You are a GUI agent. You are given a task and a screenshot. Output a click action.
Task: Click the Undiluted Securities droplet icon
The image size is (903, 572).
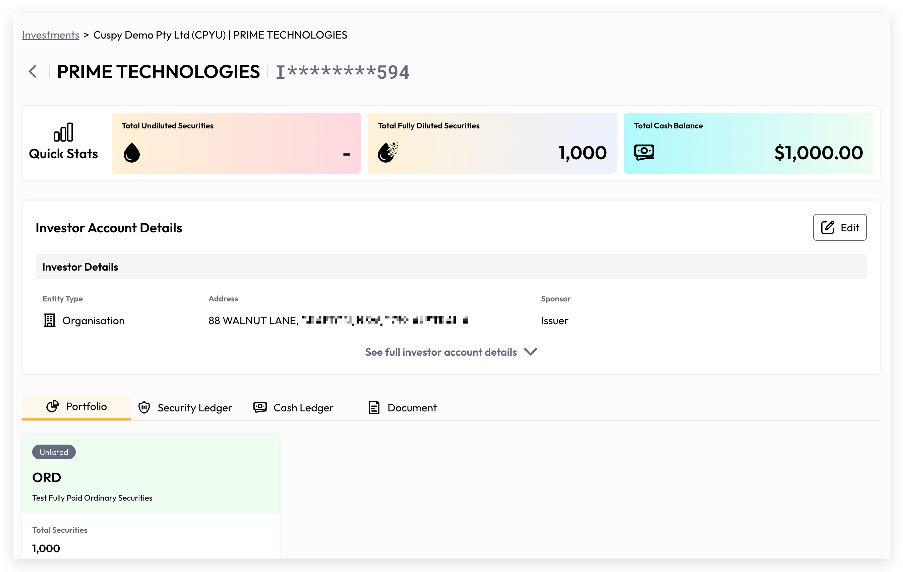coord(132,153)
